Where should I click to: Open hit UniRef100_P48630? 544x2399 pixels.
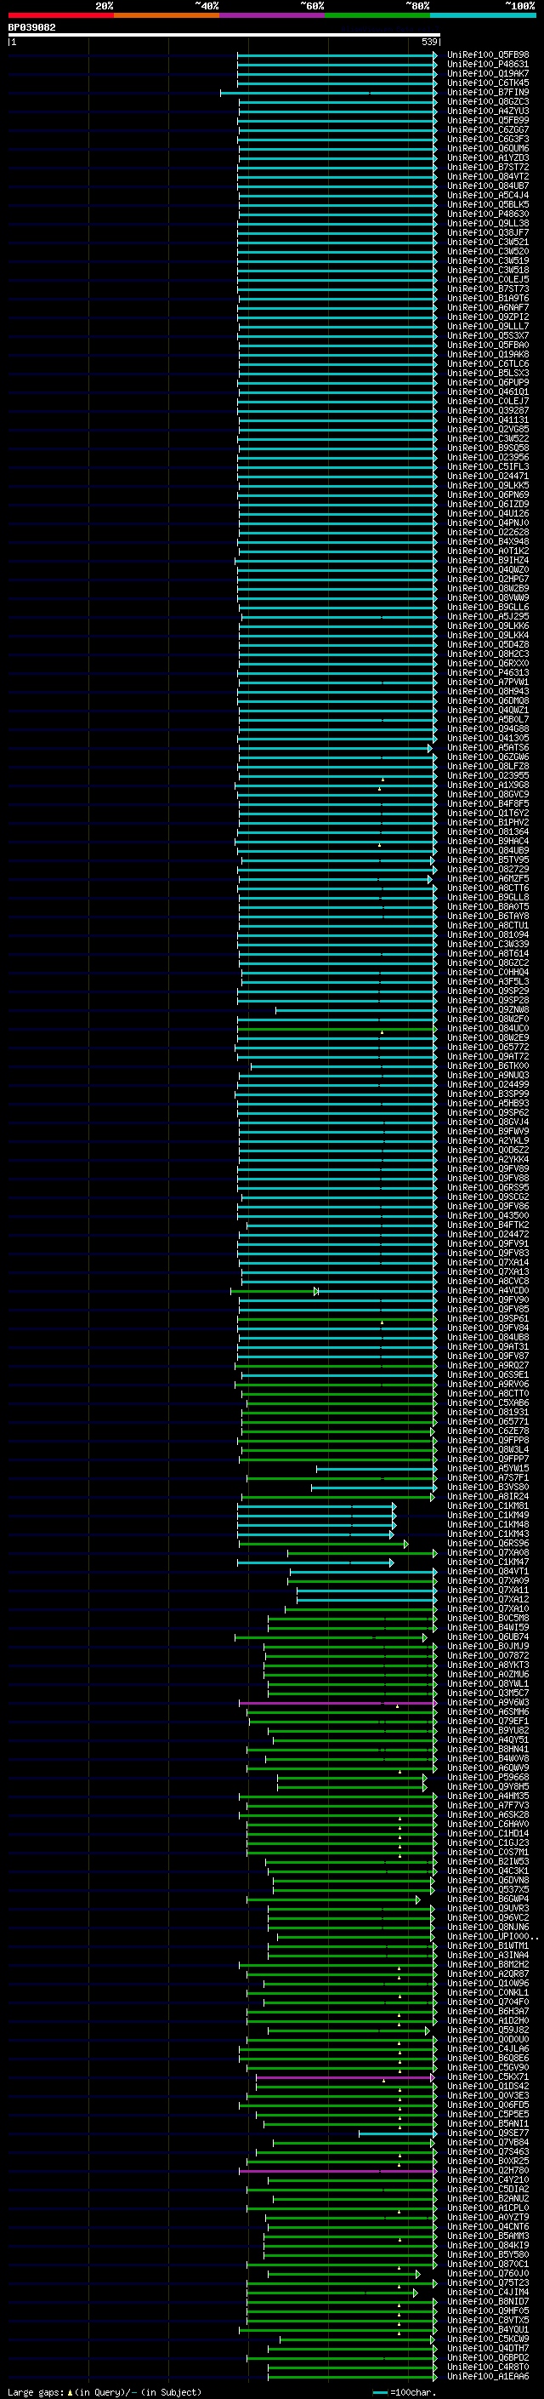[487, 214]
